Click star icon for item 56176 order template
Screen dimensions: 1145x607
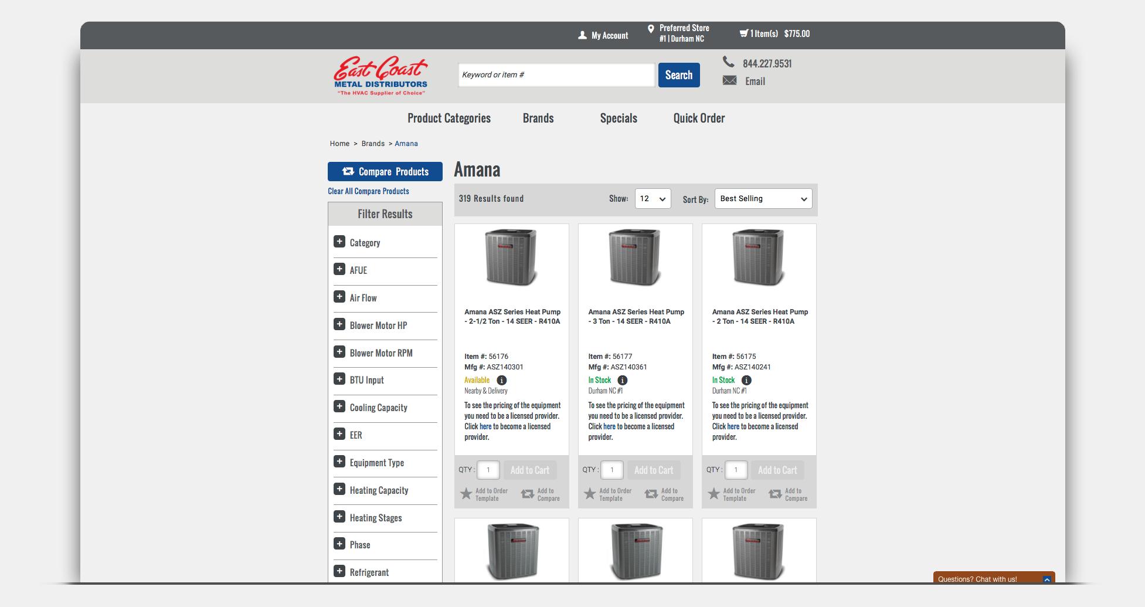[x=466, y=494]
